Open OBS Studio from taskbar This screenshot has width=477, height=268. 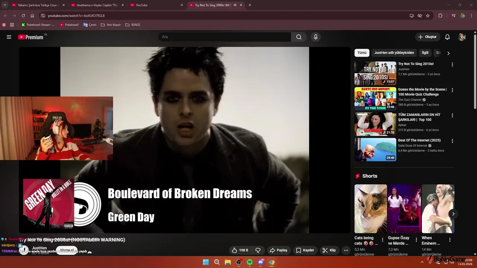tap(239, 262)
